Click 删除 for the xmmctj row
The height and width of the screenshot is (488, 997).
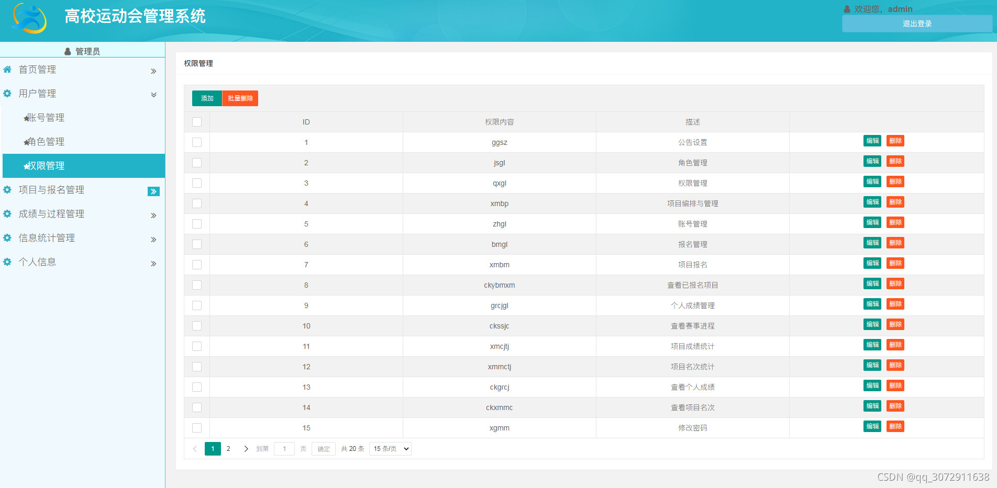pyautogui.click(x=895, y=365)
